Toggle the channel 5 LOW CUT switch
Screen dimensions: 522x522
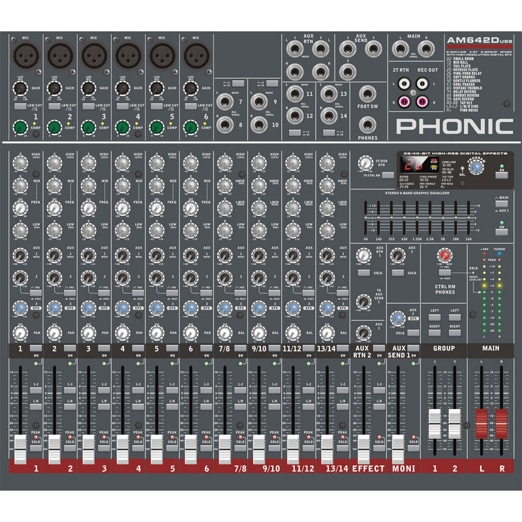(x=157, y=106)
